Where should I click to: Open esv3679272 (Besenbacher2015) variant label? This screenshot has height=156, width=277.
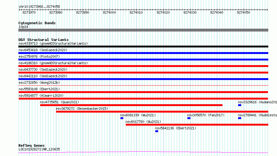tap(82, 109)
